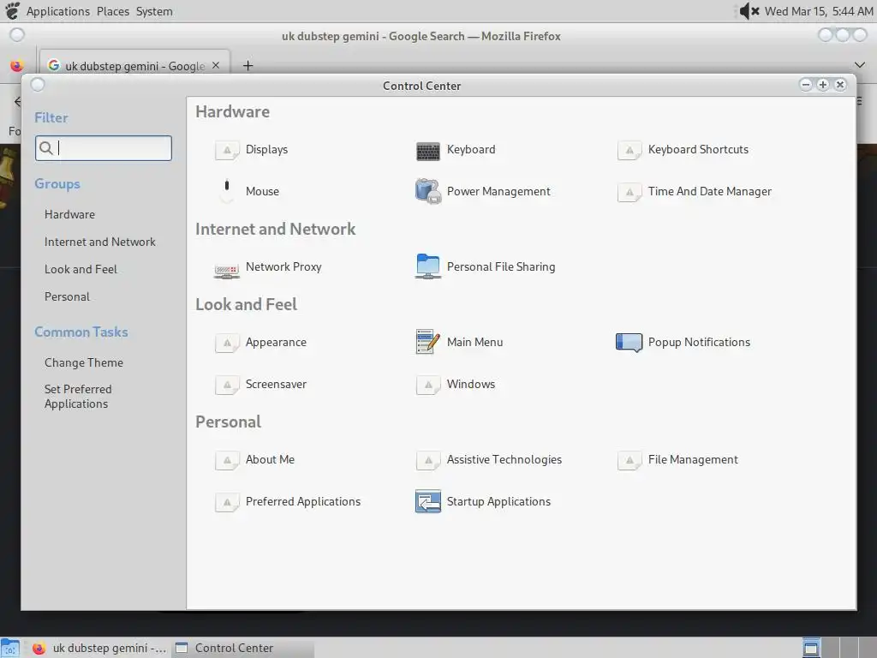
Task: Jump to Hardware group in sidebar
Action: click(x=69, y=214)
